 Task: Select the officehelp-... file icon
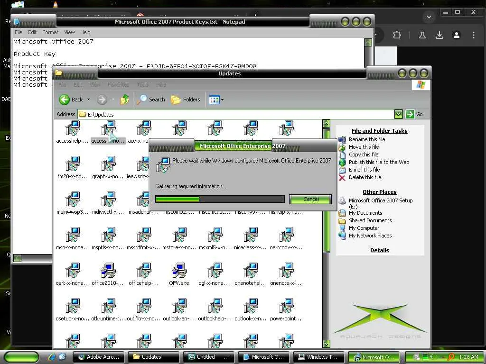pos(143,270)
